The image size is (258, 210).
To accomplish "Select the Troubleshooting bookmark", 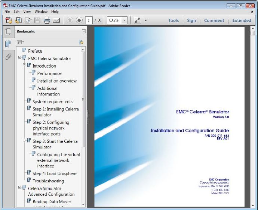I will [48, 181].
